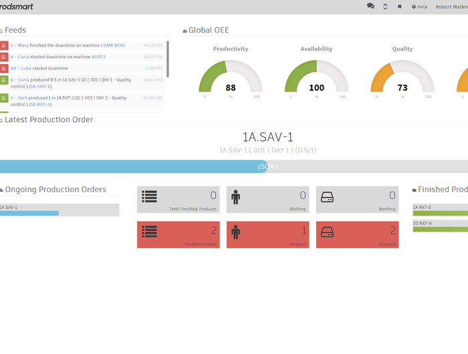468x354 pixels.
Task: Click the Produced waste label
Action: (x=201, y=244)
